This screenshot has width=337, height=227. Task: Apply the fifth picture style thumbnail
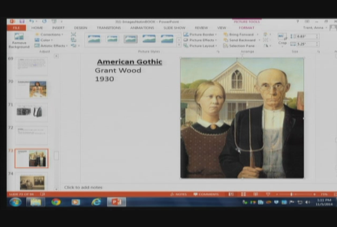click(167, 39)
